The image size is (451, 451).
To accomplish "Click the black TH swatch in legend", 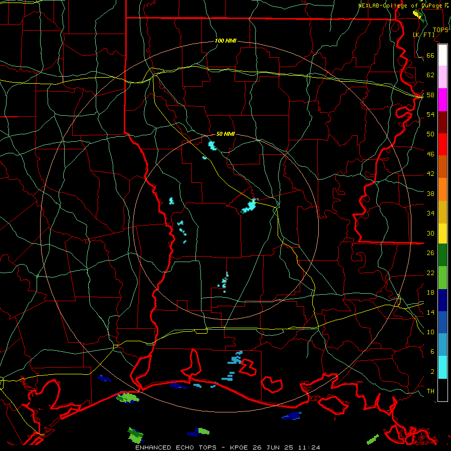I will click(x=442, y=390).
